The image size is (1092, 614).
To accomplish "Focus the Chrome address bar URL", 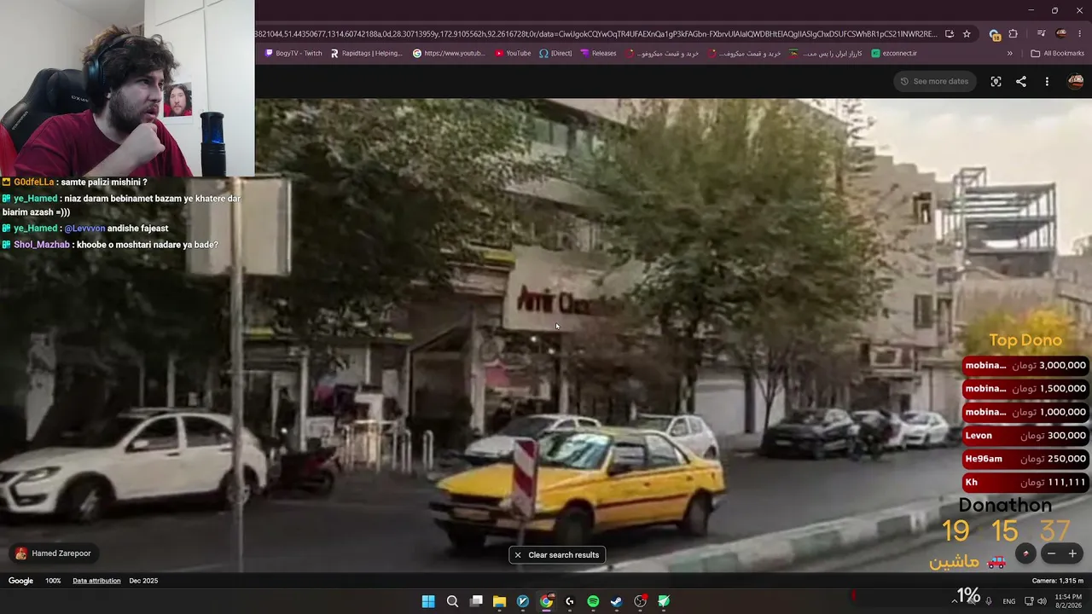I will pos(595,34).
